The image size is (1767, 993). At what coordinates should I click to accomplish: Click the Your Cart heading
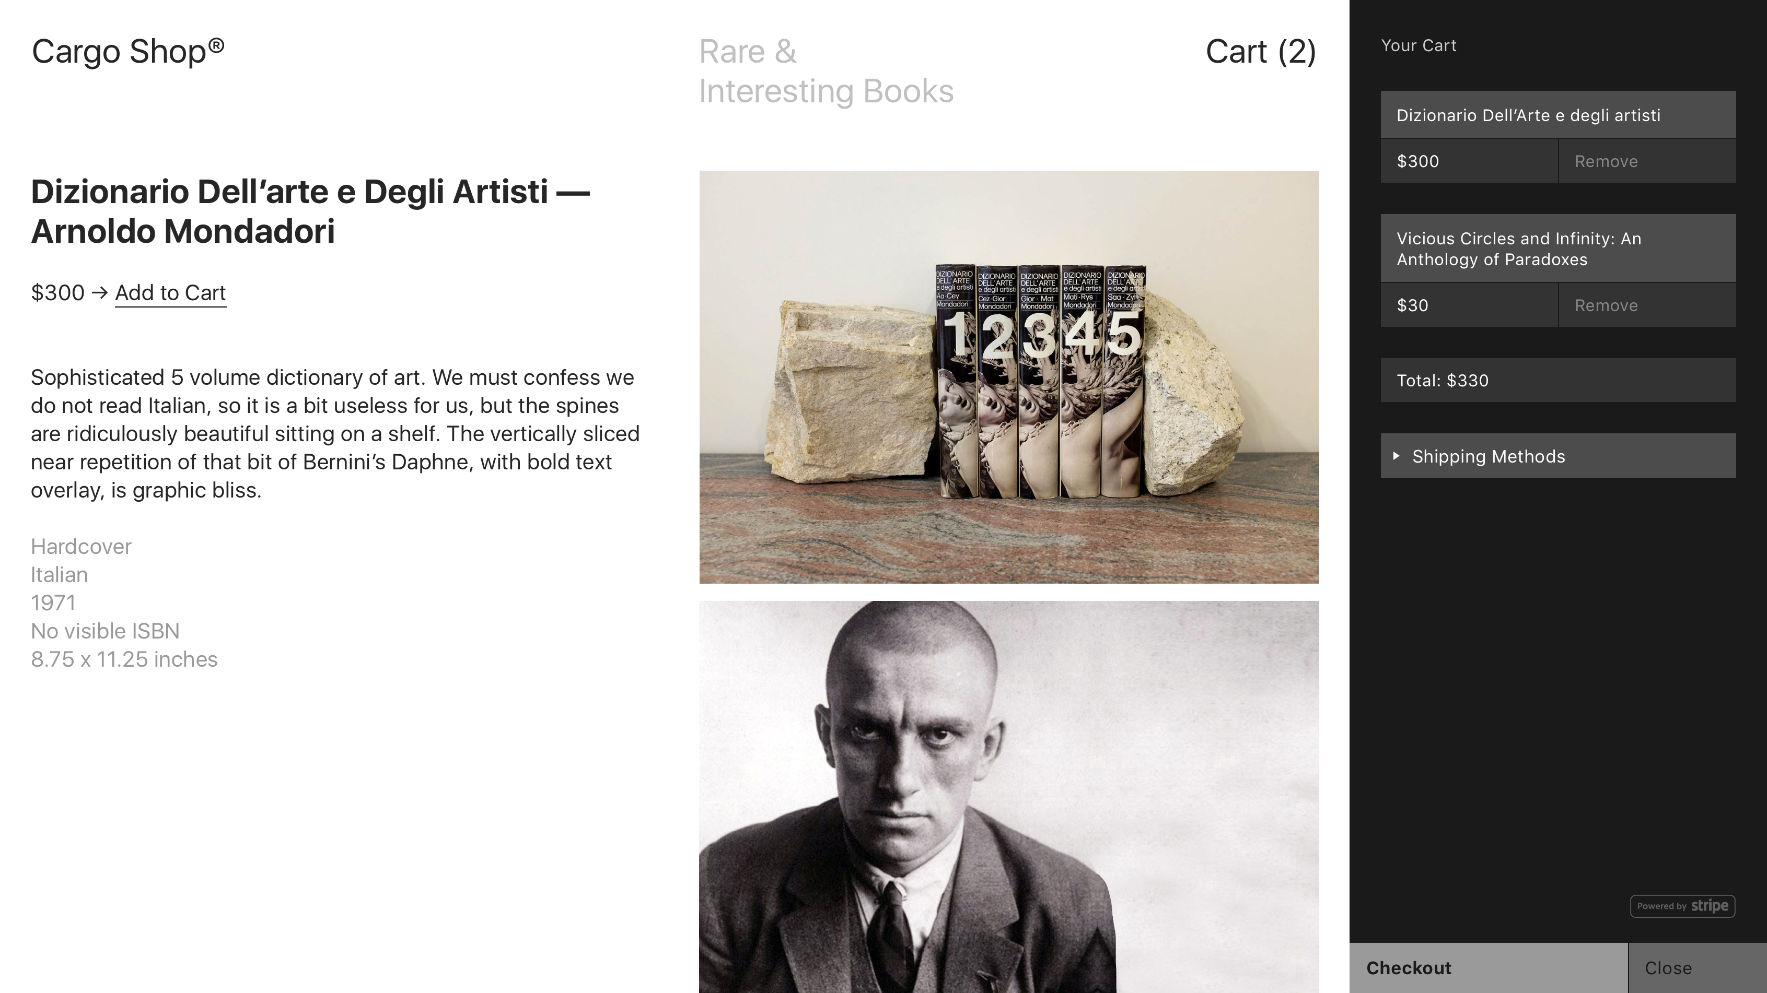click(x=1419, y=45)
